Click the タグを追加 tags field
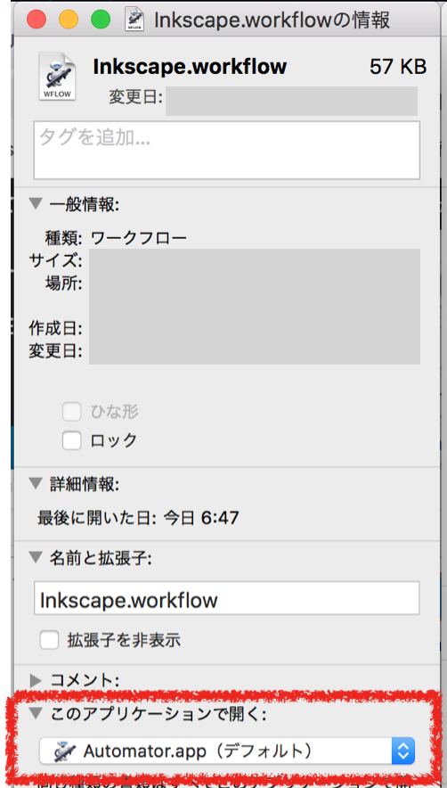The height and width of the screenshot is (788, 447). coord(226,150)
